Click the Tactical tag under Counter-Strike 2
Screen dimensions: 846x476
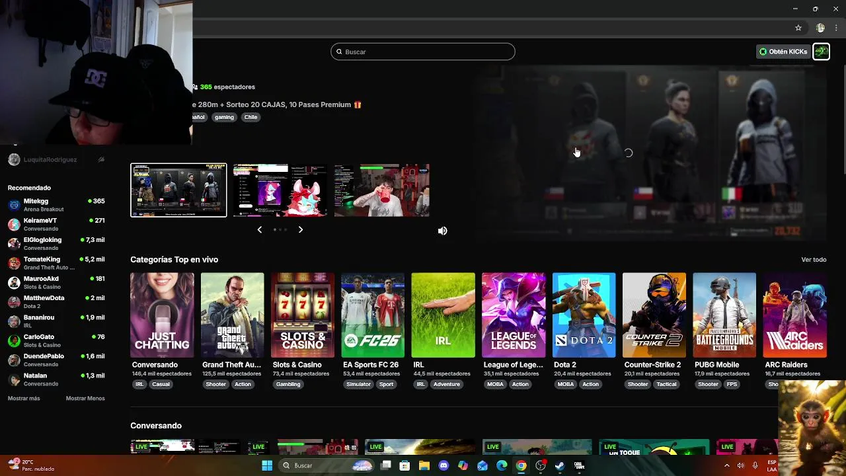pos(666,384)
